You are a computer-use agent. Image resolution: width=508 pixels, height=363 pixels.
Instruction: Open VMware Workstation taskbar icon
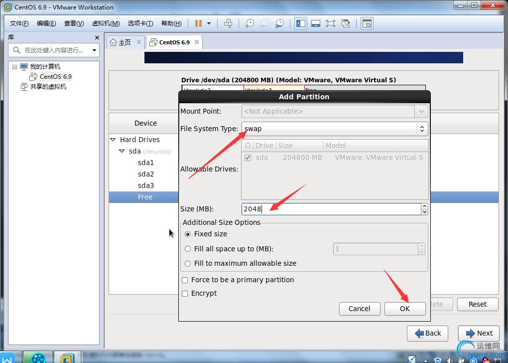[67, 357]
